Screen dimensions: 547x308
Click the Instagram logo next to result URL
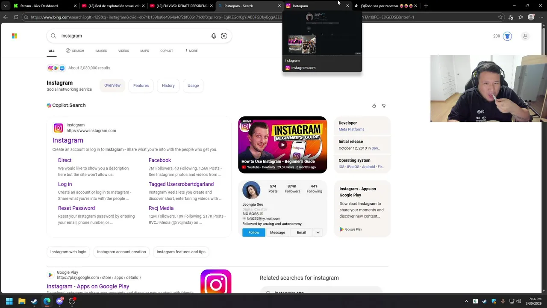click(58, 128)
